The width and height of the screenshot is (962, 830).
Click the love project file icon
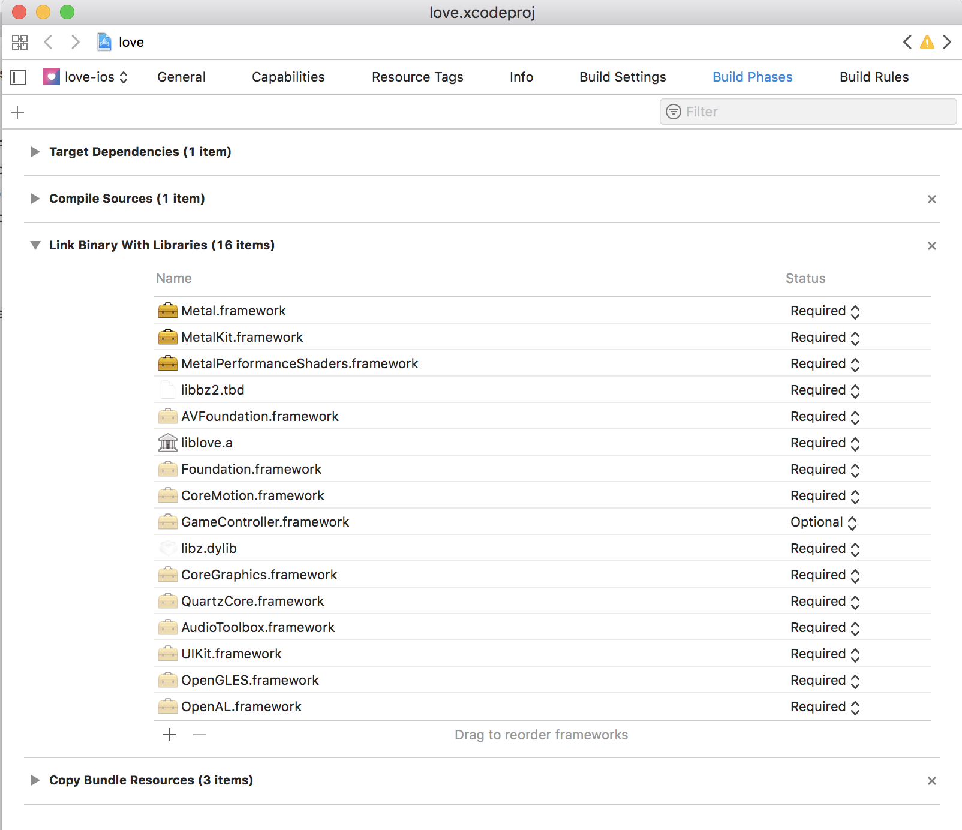[104, 42]
